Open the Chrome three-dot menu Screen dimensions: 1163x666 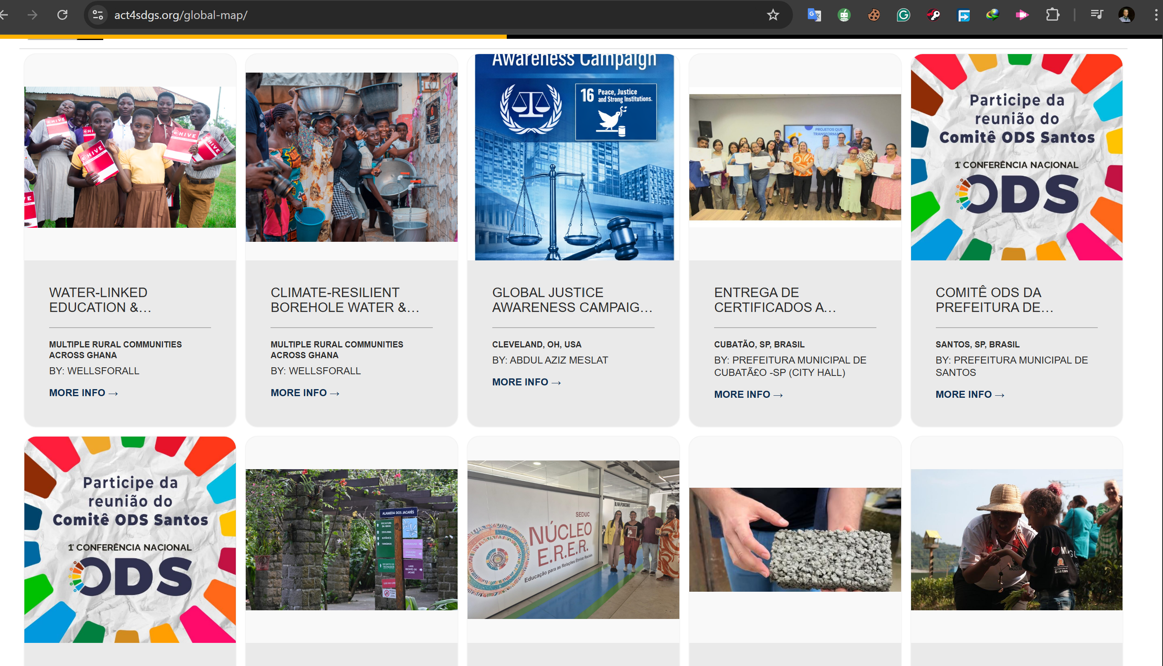pos(1154,15)
